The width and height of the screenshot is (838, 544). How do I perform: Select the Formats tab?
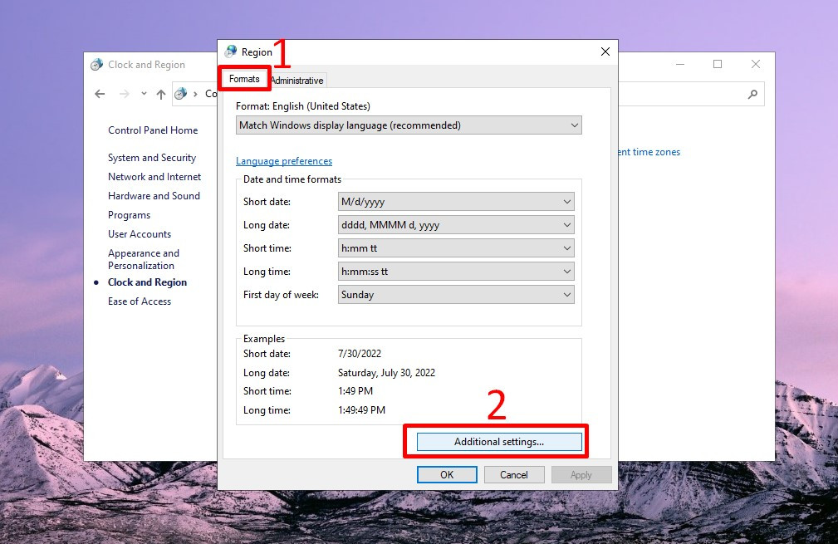click(x=243, y=79)
